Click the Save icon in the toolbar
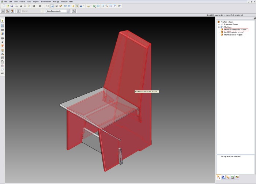The image size is (256, 184). (12, 6)
